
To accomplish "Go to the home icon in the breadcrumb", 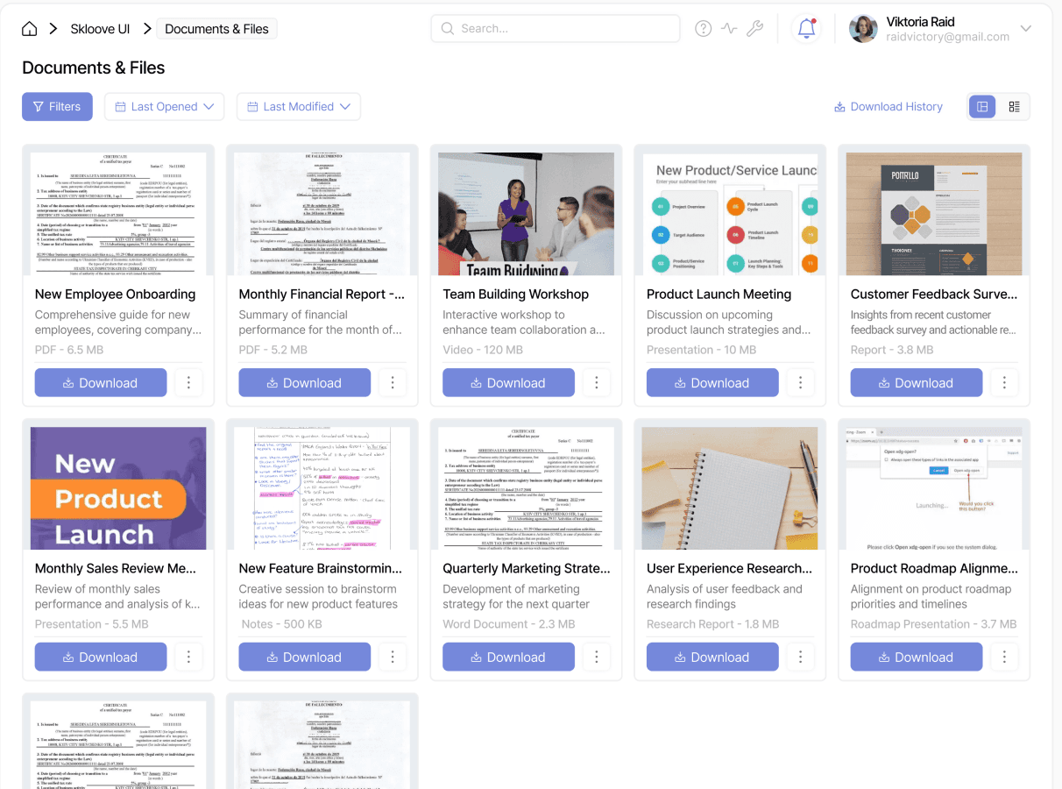I will pyautogui.click(x=30, y=29).
